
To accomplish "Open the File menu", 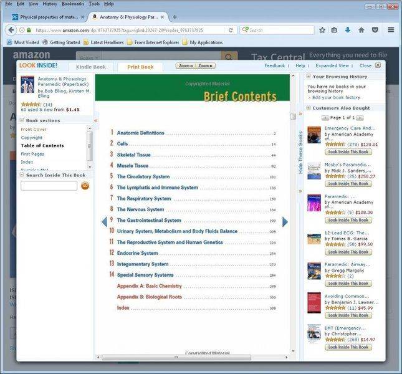I will point(9,4).
